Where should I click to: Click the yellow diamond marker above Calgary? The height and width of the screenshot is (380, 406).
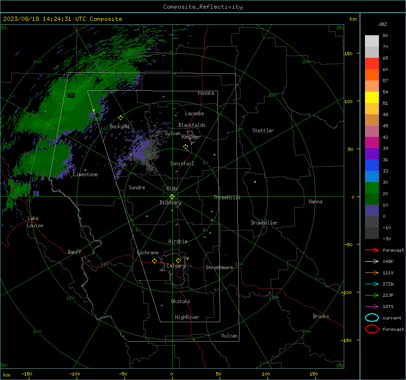point(178,260)
